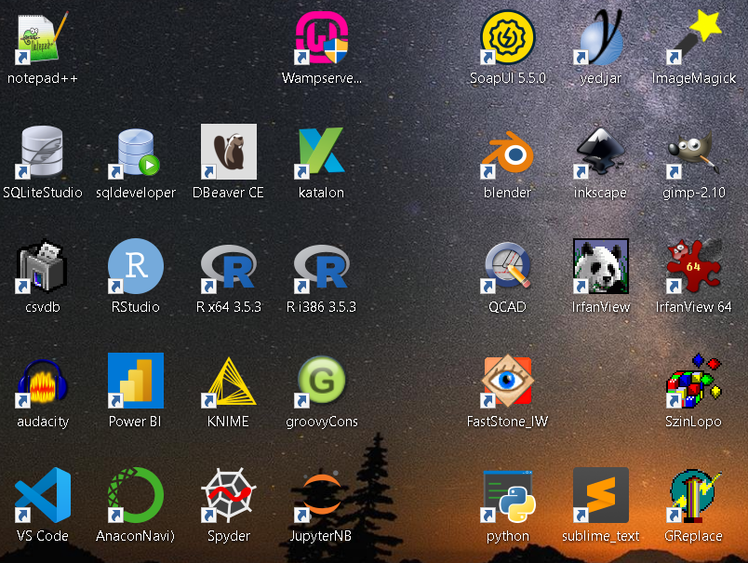Launch the VS Code shortcut

coord(43,495)
